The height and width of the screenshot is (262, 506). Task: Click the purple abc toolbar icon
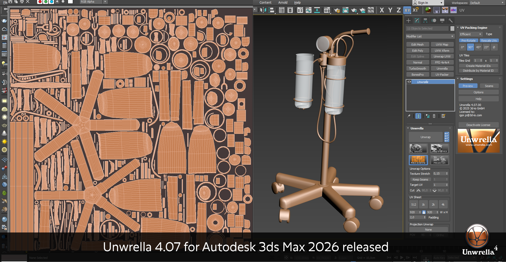tap(454, 10)
